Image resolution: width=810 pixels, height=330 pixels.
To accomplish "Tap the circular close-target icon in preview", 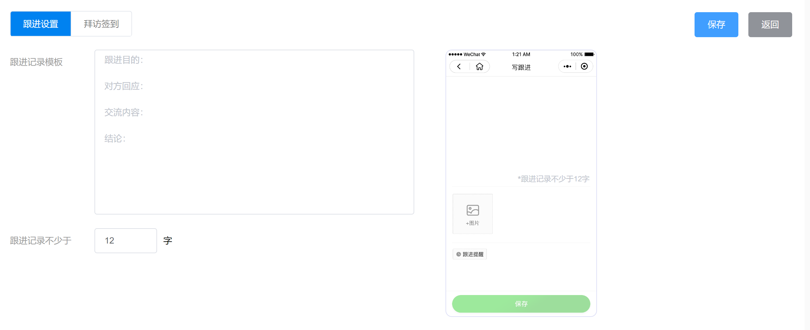I will pos(584,66).
